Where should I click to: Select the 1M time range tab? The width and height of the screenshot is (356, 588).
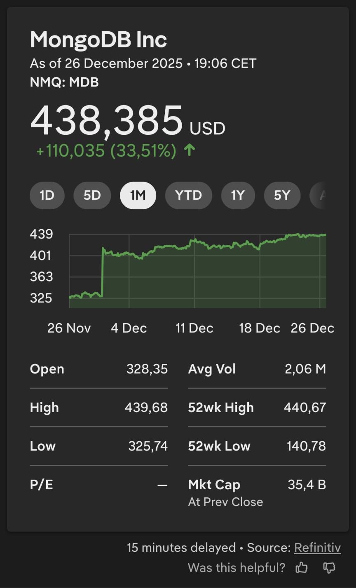point(138,195)
